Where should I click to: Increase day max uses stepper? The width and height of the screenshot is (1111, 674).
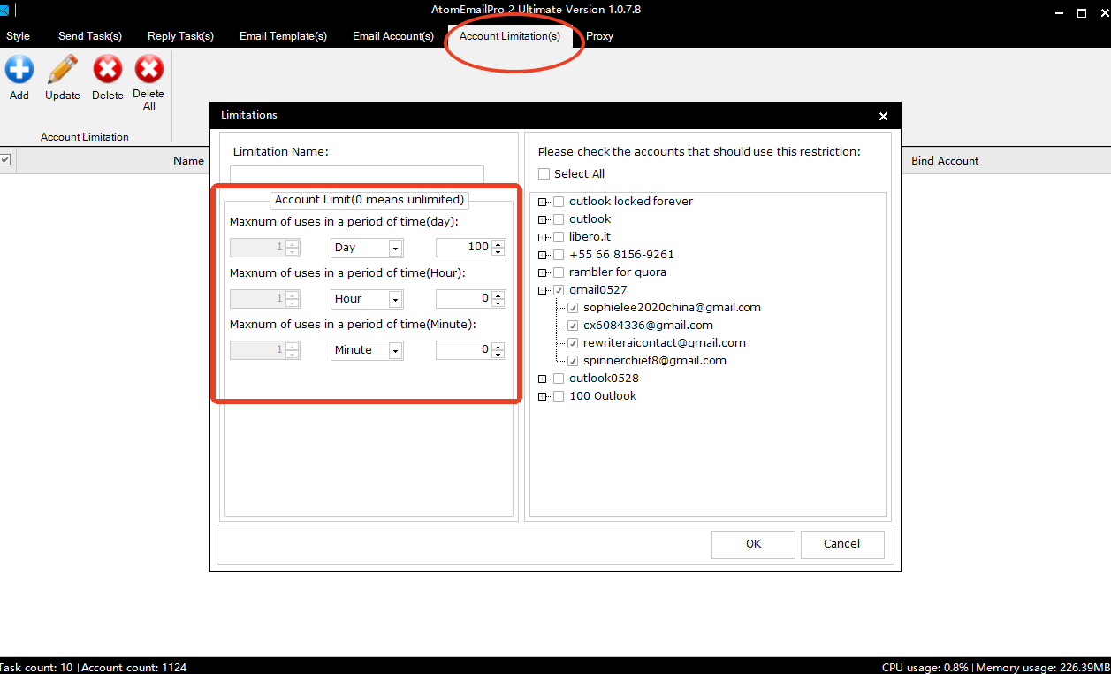click(499, 243)
